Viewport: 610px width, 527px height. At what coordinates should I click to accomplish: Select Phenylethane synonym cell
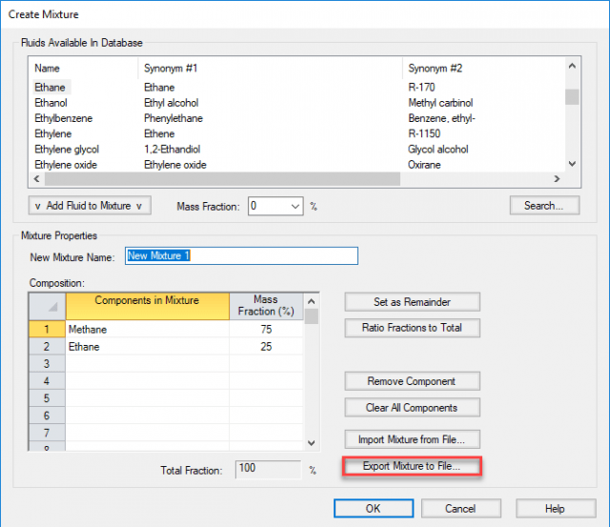(173, 118)
